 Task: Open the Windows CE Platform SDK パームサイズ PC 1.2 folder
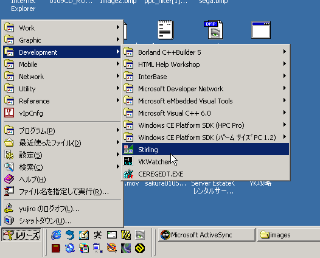click(206, 137)
